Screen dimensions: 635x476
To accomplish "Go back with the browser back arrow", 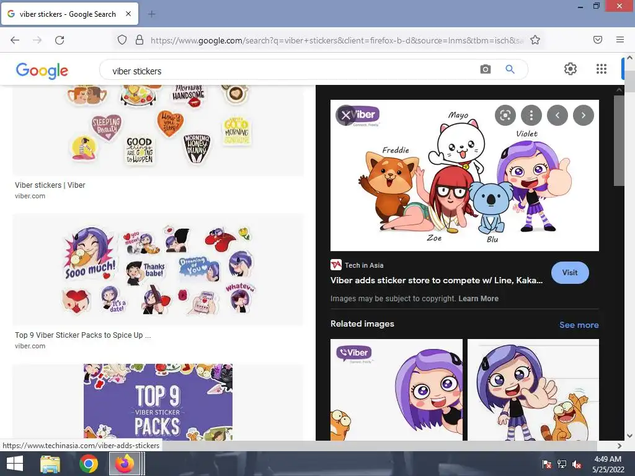I will tap(15, 40).
